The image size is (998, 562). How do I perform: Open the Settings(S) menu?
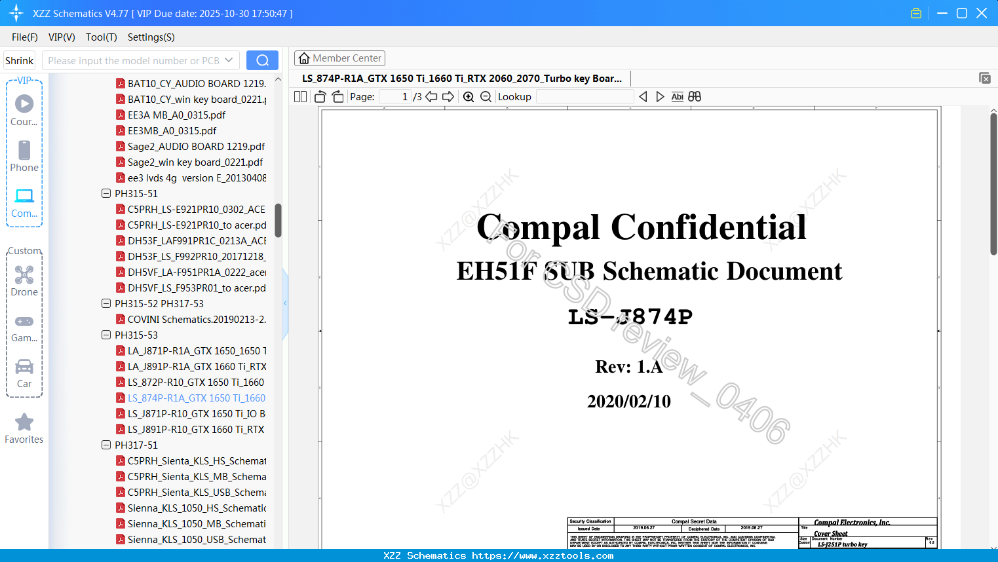point(151,37)
